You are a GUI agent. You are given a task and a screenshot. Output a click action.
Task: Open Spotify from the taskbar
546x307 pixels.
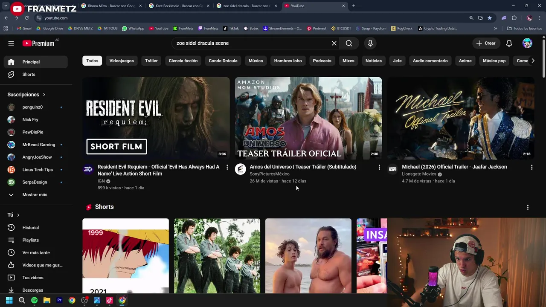click(34, 300)
